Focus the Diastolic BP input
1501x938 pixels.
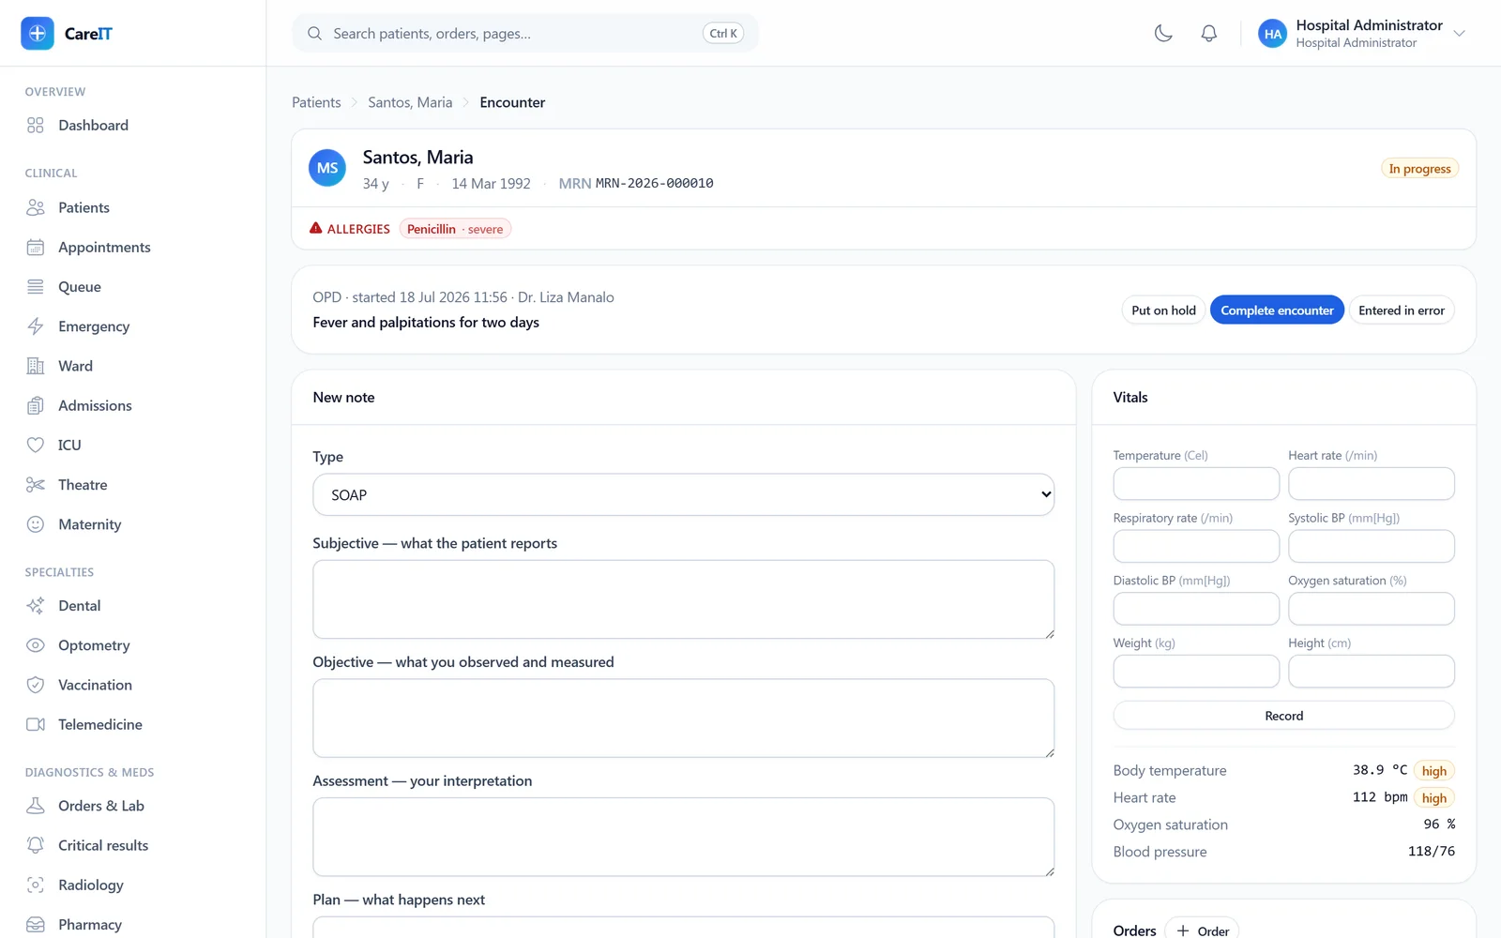[1196, 609]
